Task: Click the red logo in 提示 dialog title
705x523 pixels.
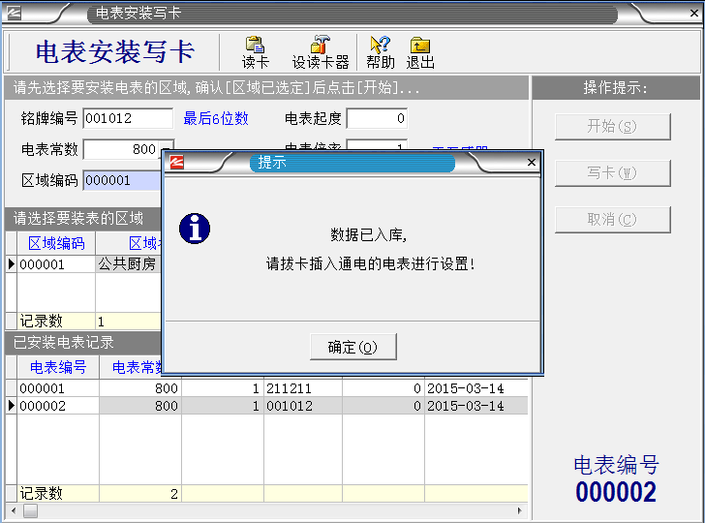Action: [177, 163]
